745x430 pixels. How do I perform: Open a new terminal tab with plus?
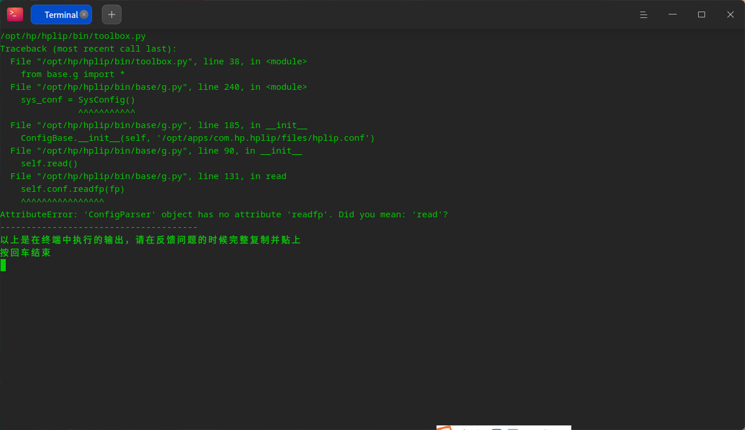pos(112,14)
